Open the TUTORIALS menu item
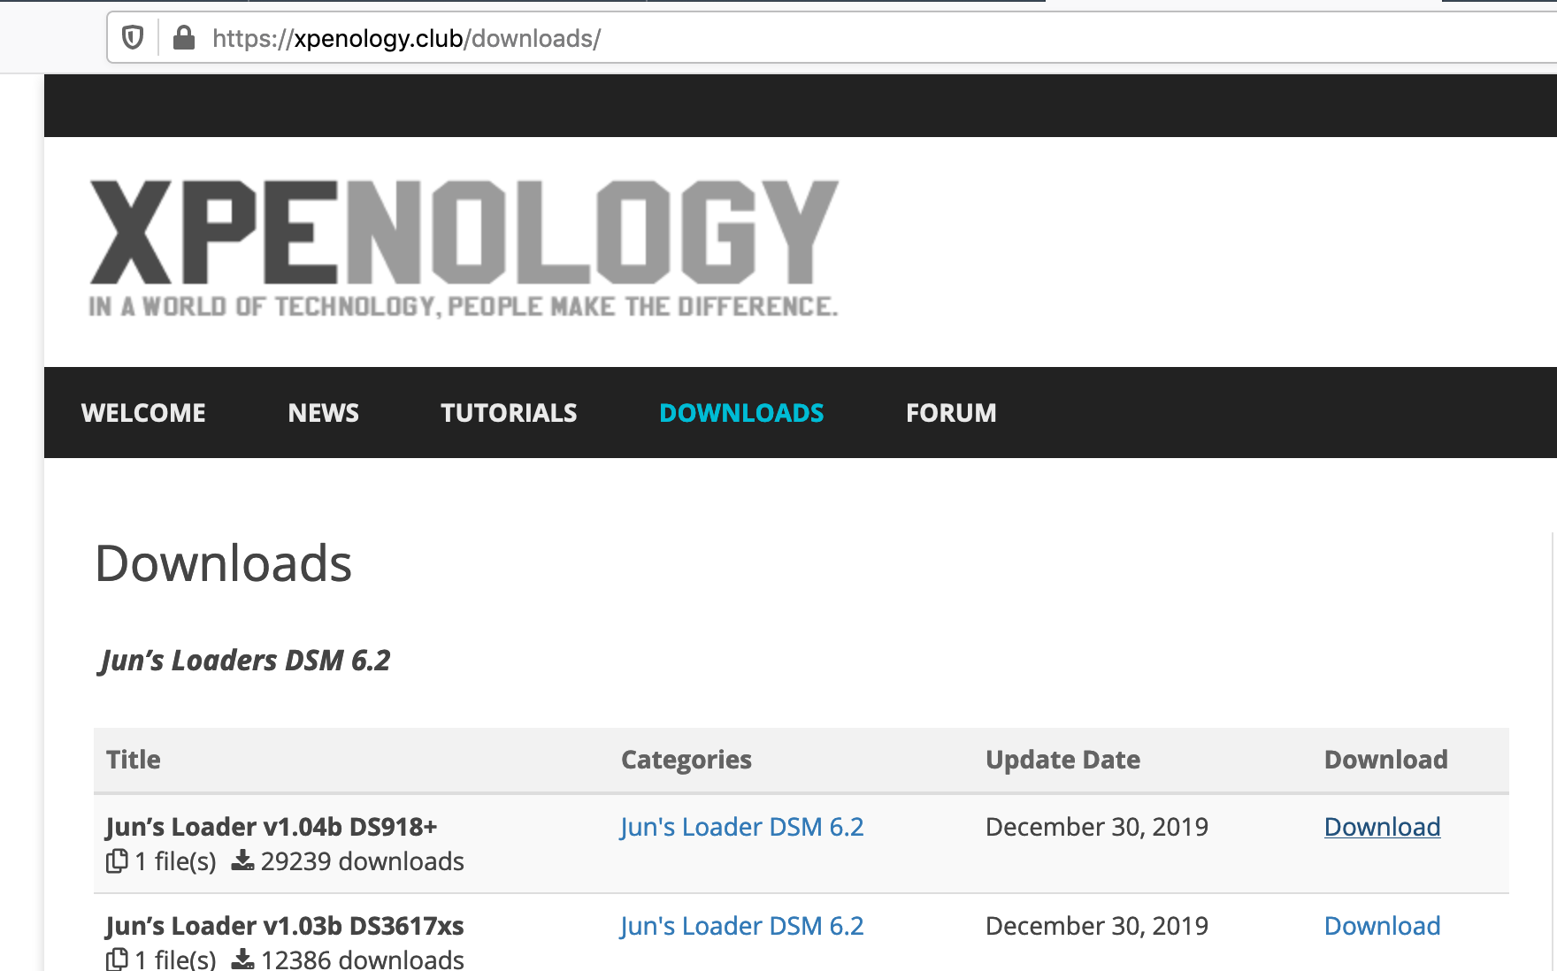The width and height of the screenshot is (1557, 971). pos(509,413)
